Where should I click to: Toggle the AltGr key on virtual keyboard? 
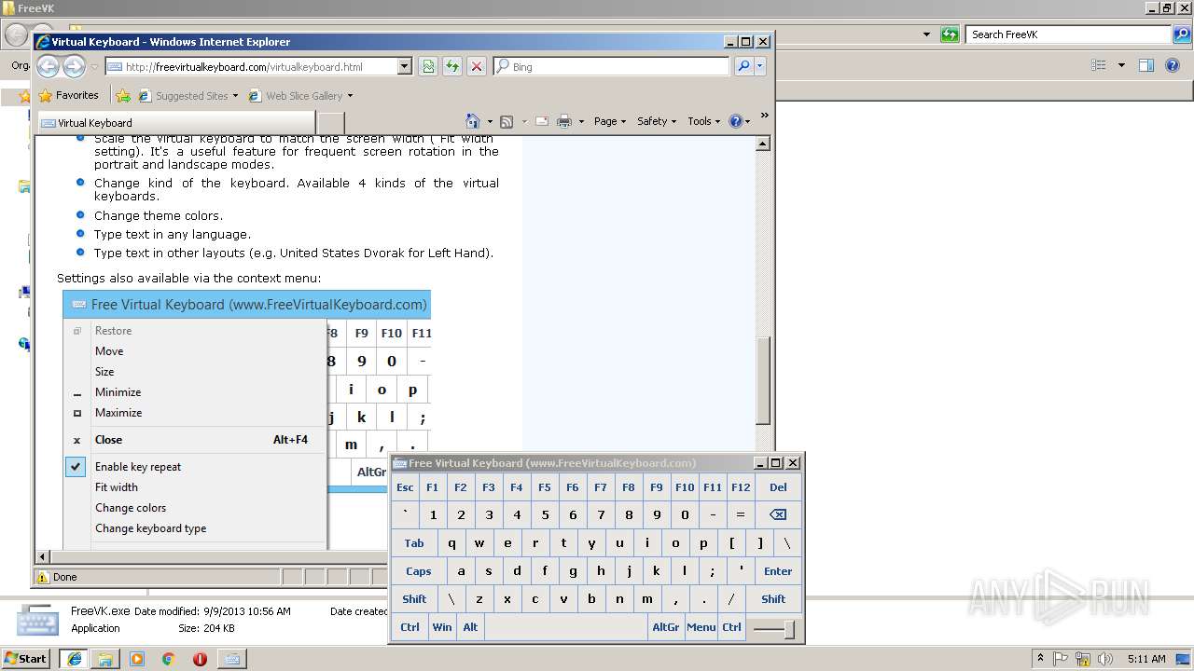[x=666, y=627]
